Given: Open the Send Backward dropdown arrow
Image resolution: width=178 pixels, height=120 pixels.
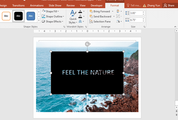Looking at the screenshot, I should pyautogui.click(x=114, y=16).
